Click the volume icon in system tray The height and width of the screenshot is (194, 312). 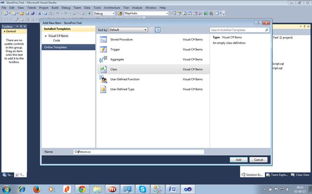click(x=288, y=189)
